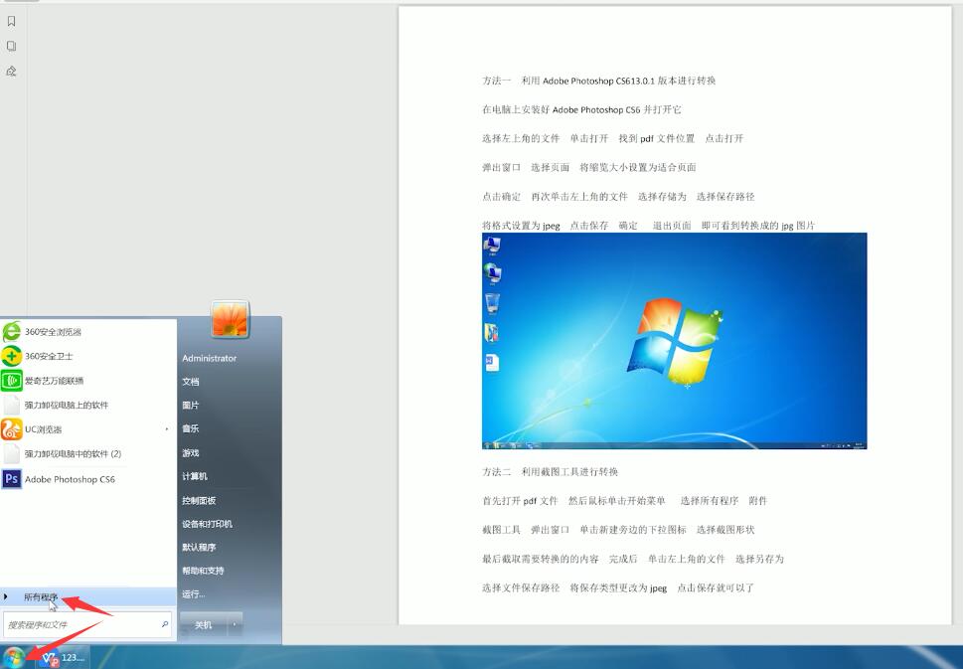Screen dimensions: 963x669
Task: Click the line starting with 方法一
Action: click(x=599, y=81)
